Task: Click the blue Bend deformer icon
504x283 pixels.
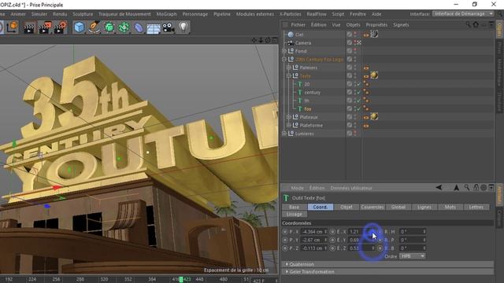Action: click(139, 28)
